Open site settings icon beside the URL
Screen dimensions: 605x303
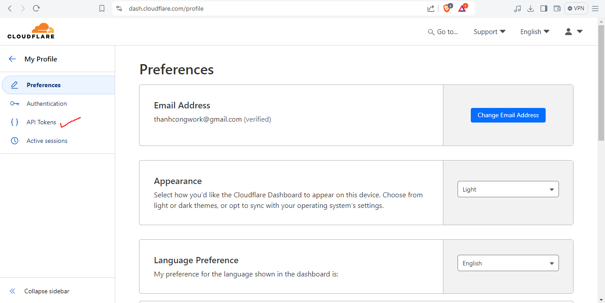[119, 8]
